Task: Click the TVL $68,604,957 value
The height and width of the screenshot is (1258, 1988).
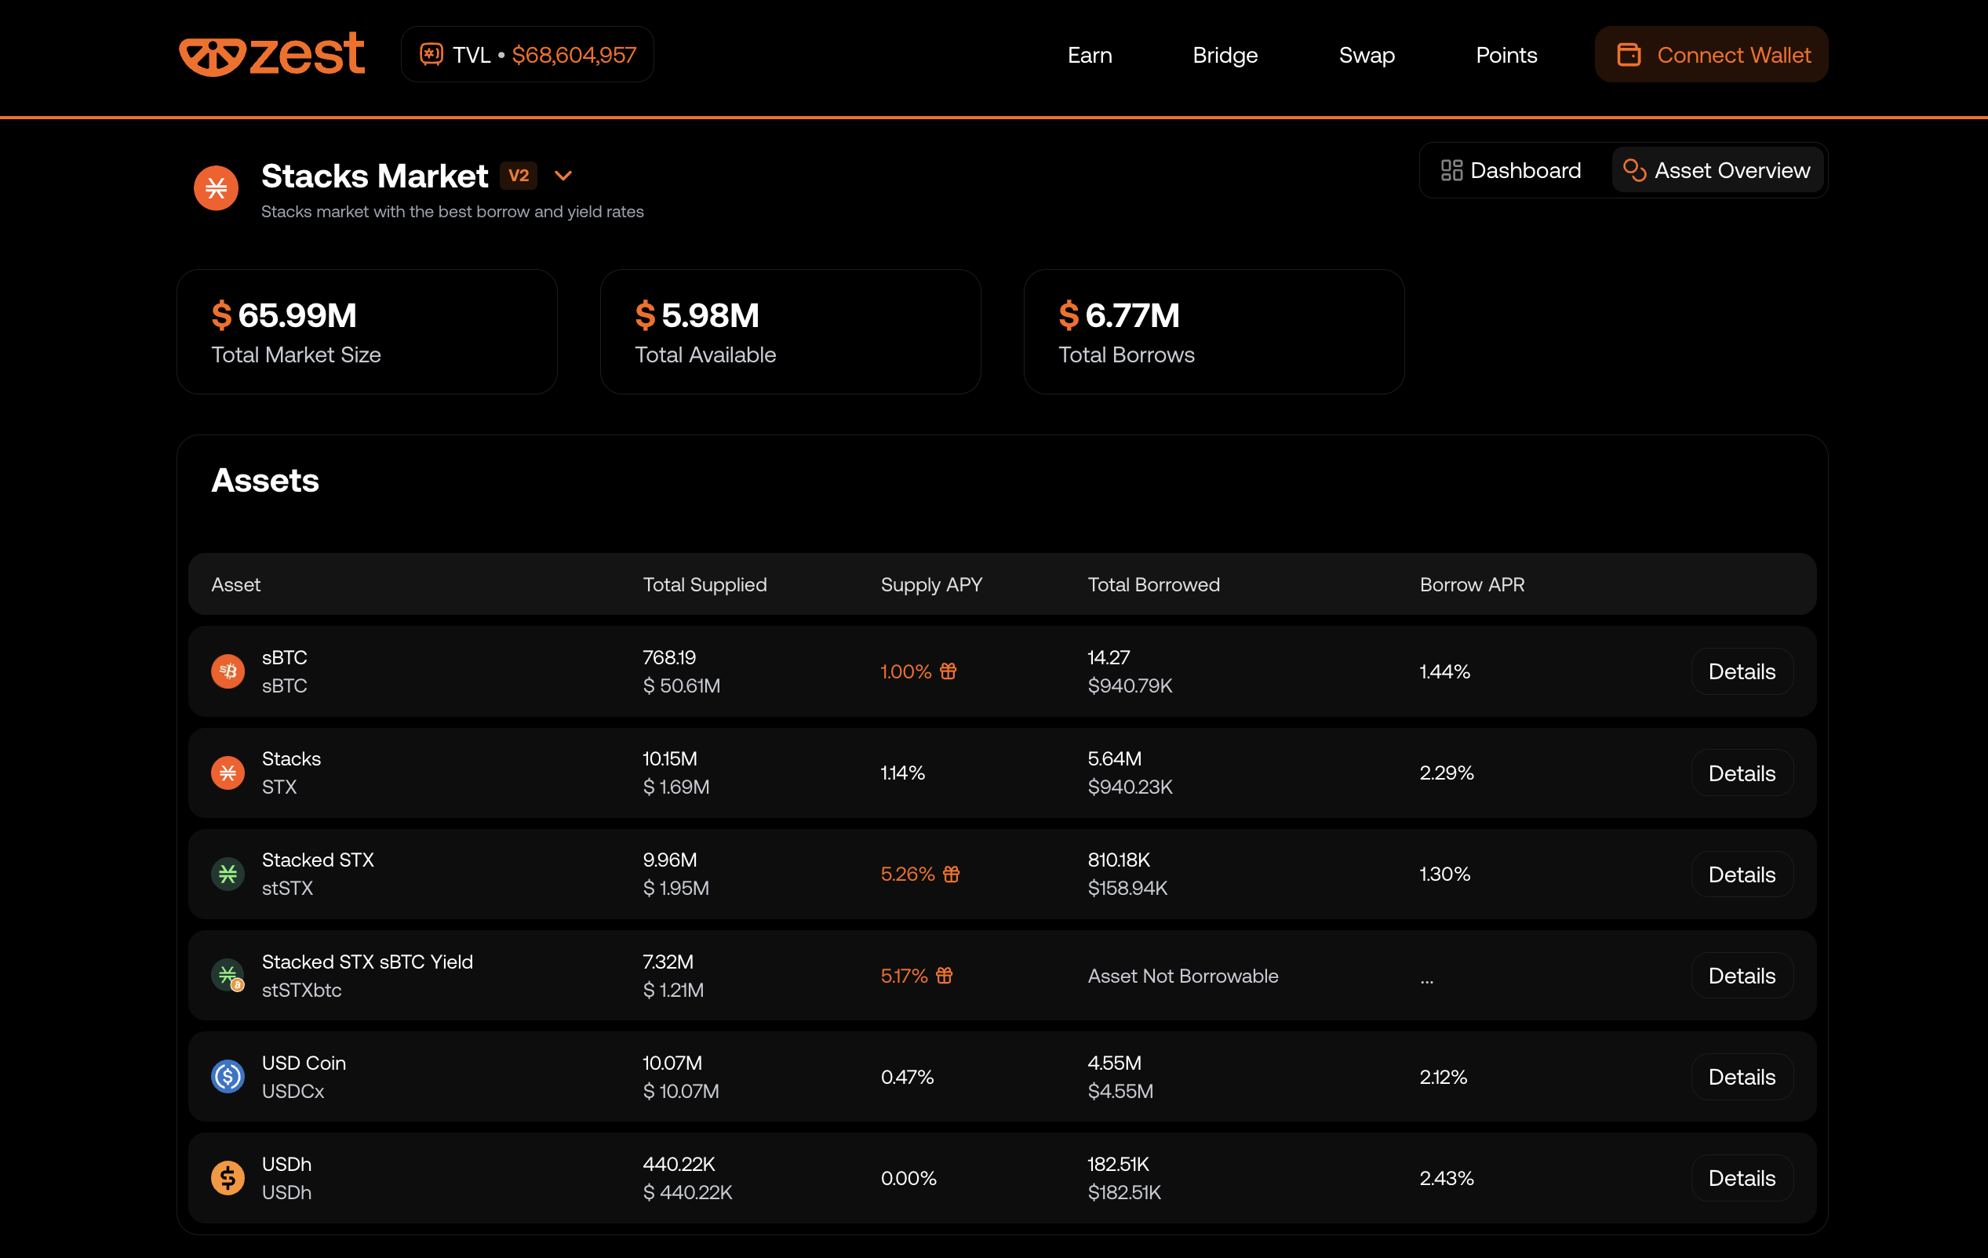Action: (x=573, y=54)
